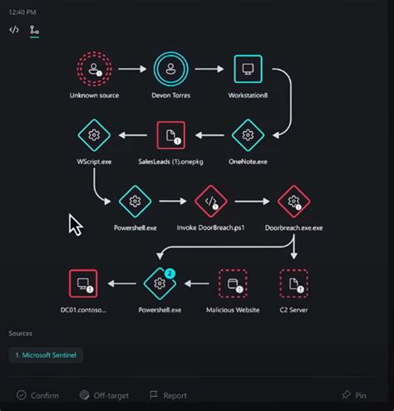Expand the Powershell.exe node with badge 2

coord(160,283)
